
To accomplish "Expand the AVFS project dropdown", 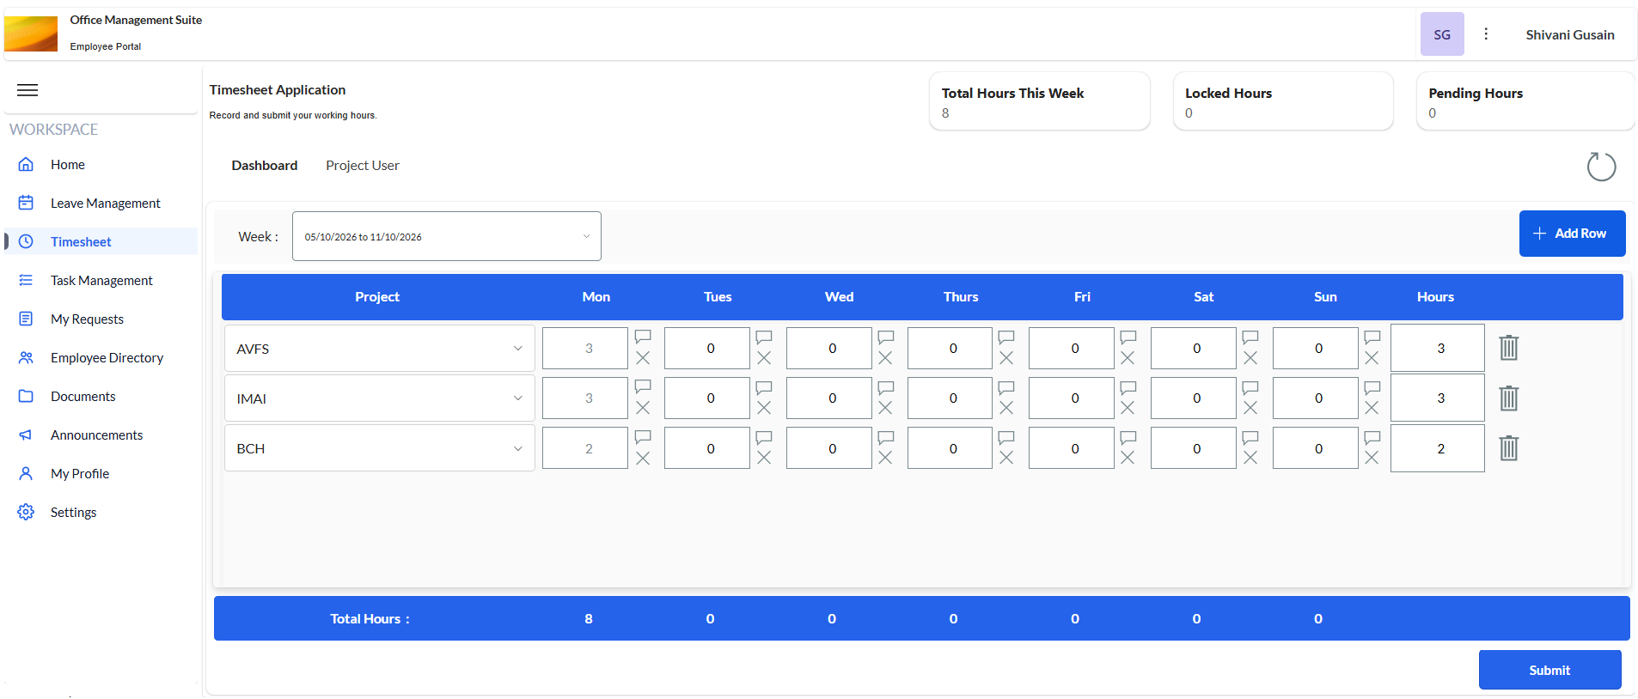I will click(x=380, y=349).
